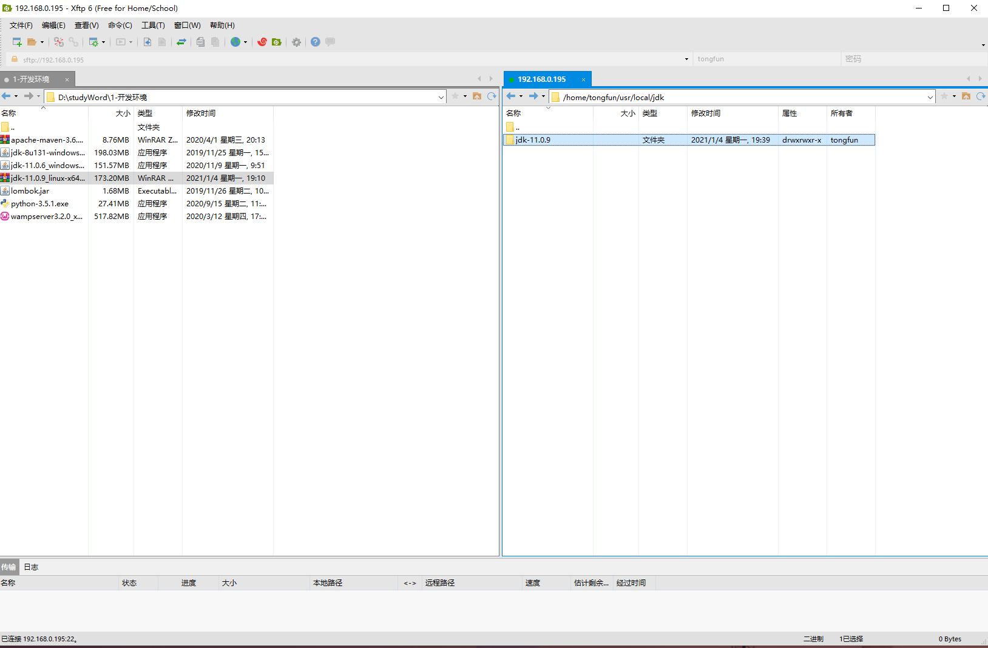Select the 传输 transfer tab

tap(8, 567)
